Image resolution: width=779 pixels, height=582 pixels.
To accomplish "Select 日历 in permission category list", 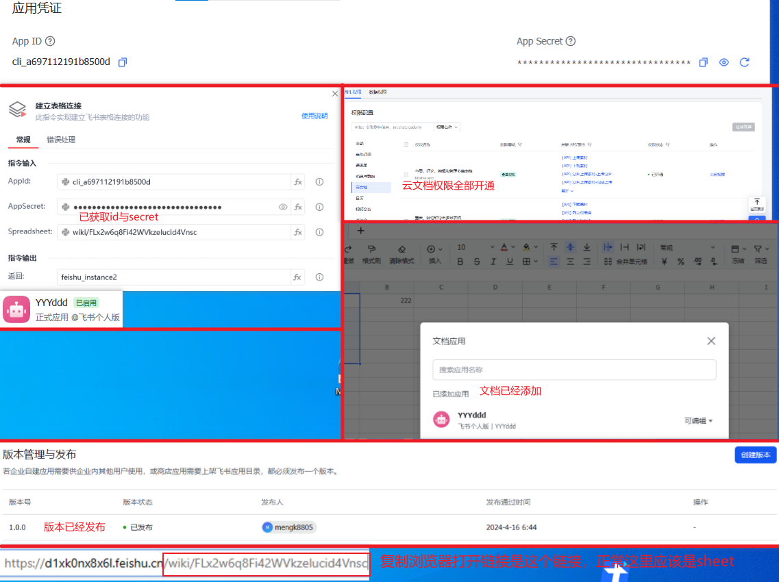I will [x=360, y=198].
